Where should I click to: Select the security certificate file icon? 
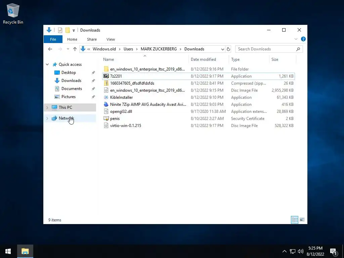pyautogui.click(x=106, y=119)
